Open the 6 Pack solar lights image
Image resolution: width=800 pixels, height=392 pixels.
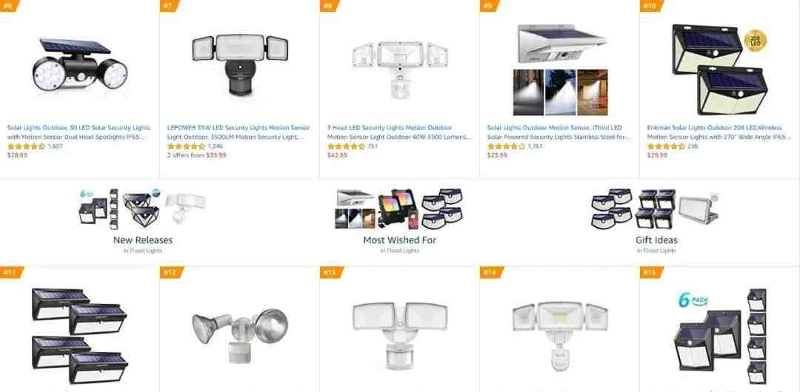point(719,337)
